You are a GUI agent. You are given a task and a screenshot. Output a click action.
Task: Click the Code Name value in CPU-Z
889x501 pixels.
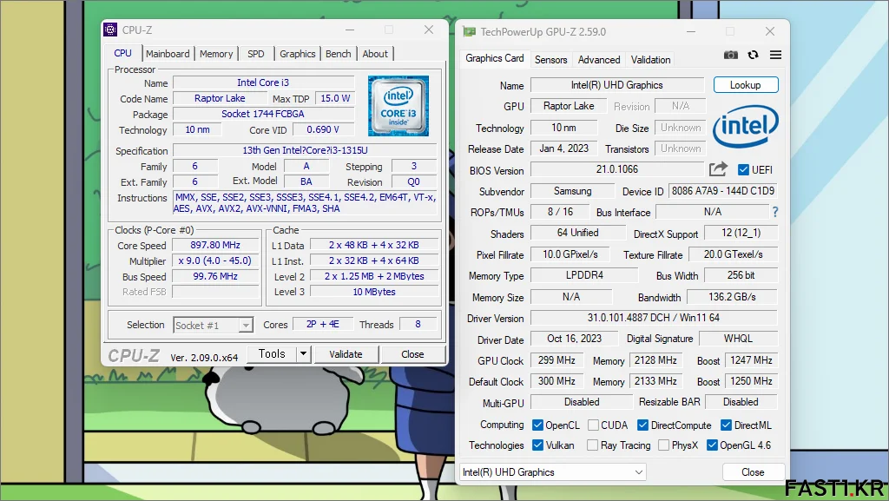pos(220,98)
